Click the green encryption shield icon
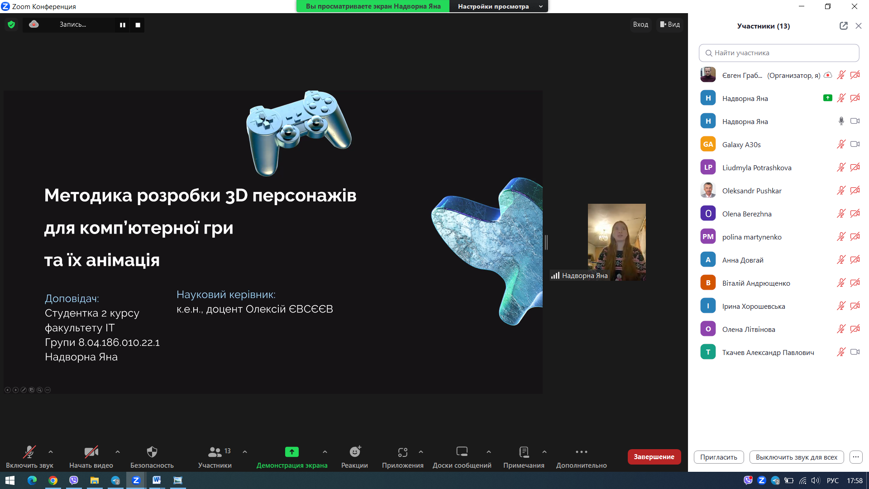The width and height of the screenshot is (869, 489). tap(11, 24)
